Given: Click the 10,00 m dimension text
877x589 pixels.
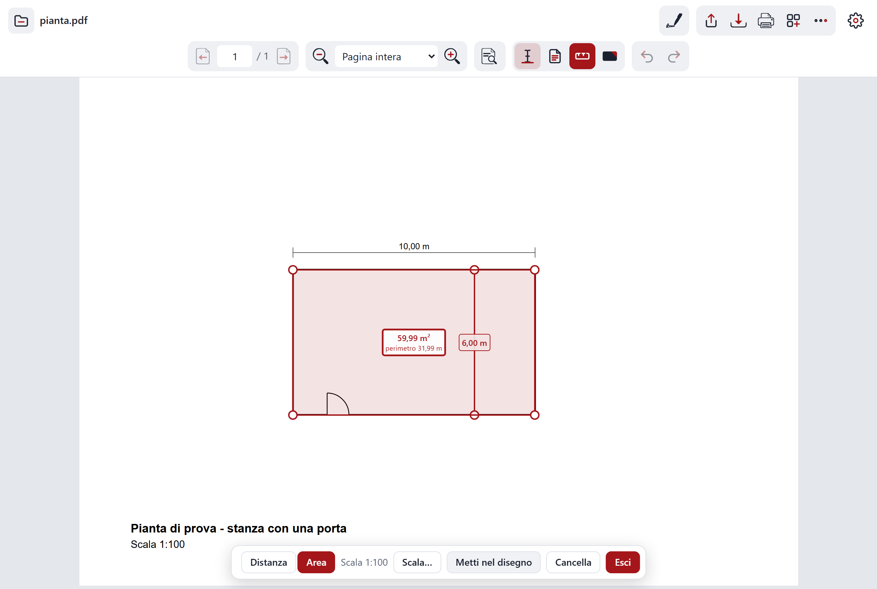Looking at the screenshot, I should click(414, 247).
